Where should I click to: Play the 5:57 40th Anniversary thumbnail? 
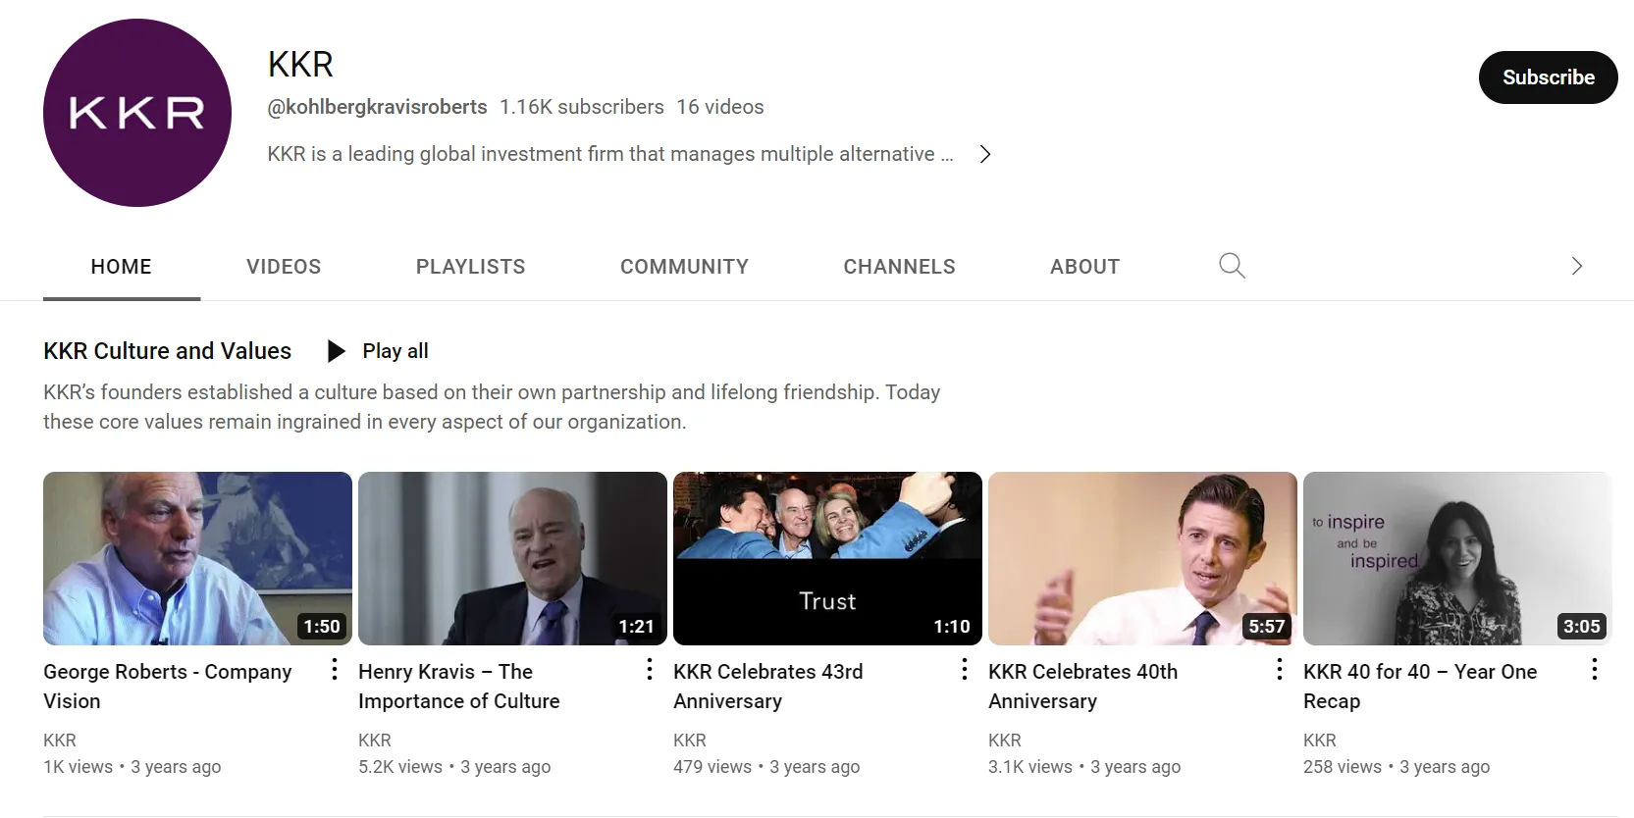[x=1142, y=558]
